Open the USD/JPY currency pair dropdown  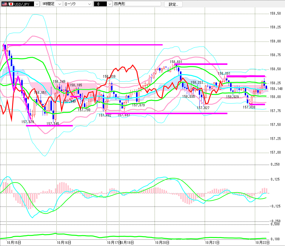click(x=20, y=4)
